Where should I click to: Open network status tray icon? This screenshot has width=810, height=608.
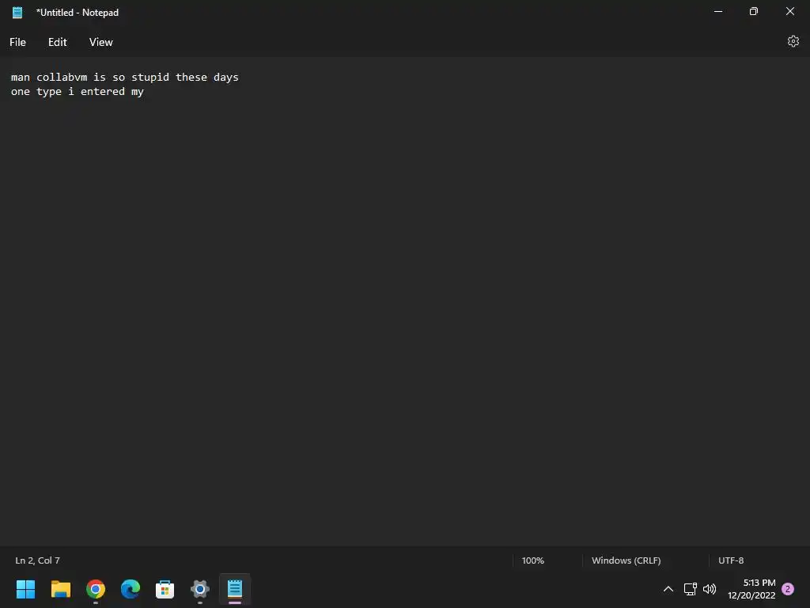[690, 589]
